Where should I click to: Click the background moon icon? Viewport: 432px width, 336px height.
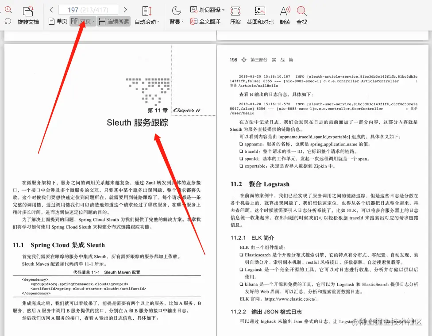pyautogui.click(x=176, y=11)
